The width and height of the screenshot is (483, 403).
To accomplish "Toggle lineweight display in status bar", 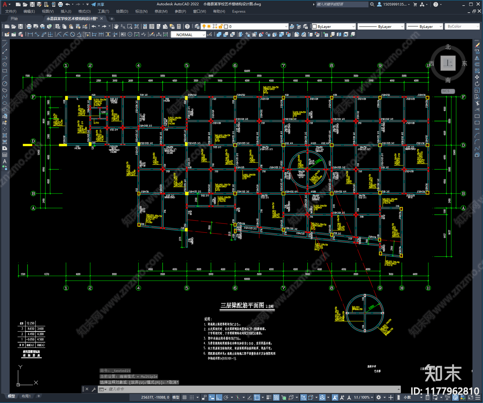I will point(269,397).
